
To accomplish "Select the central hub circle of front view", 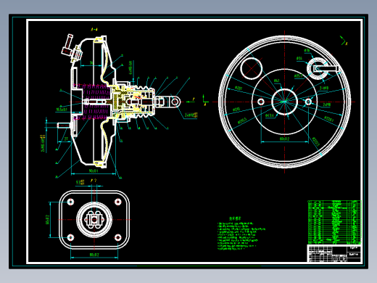I will click(x=284, y=102).
